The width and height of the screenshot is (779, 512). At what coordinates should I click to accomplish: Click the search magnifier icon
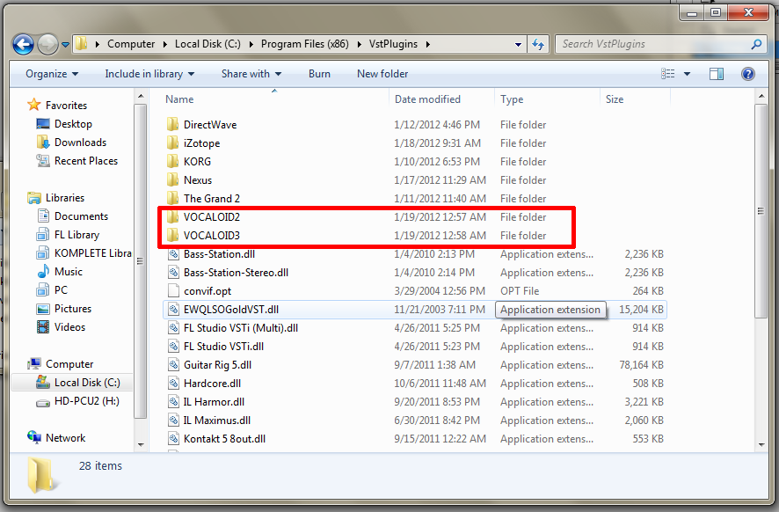pos(756,44)
